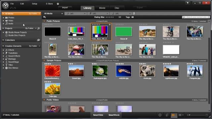Screen dimensions: 212x119
Task: Toggle star rating on Jellyfish.jpg
Action: [x=120, y=64]
